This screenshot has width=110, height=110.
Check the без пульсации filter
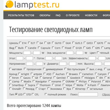point(65,69)
